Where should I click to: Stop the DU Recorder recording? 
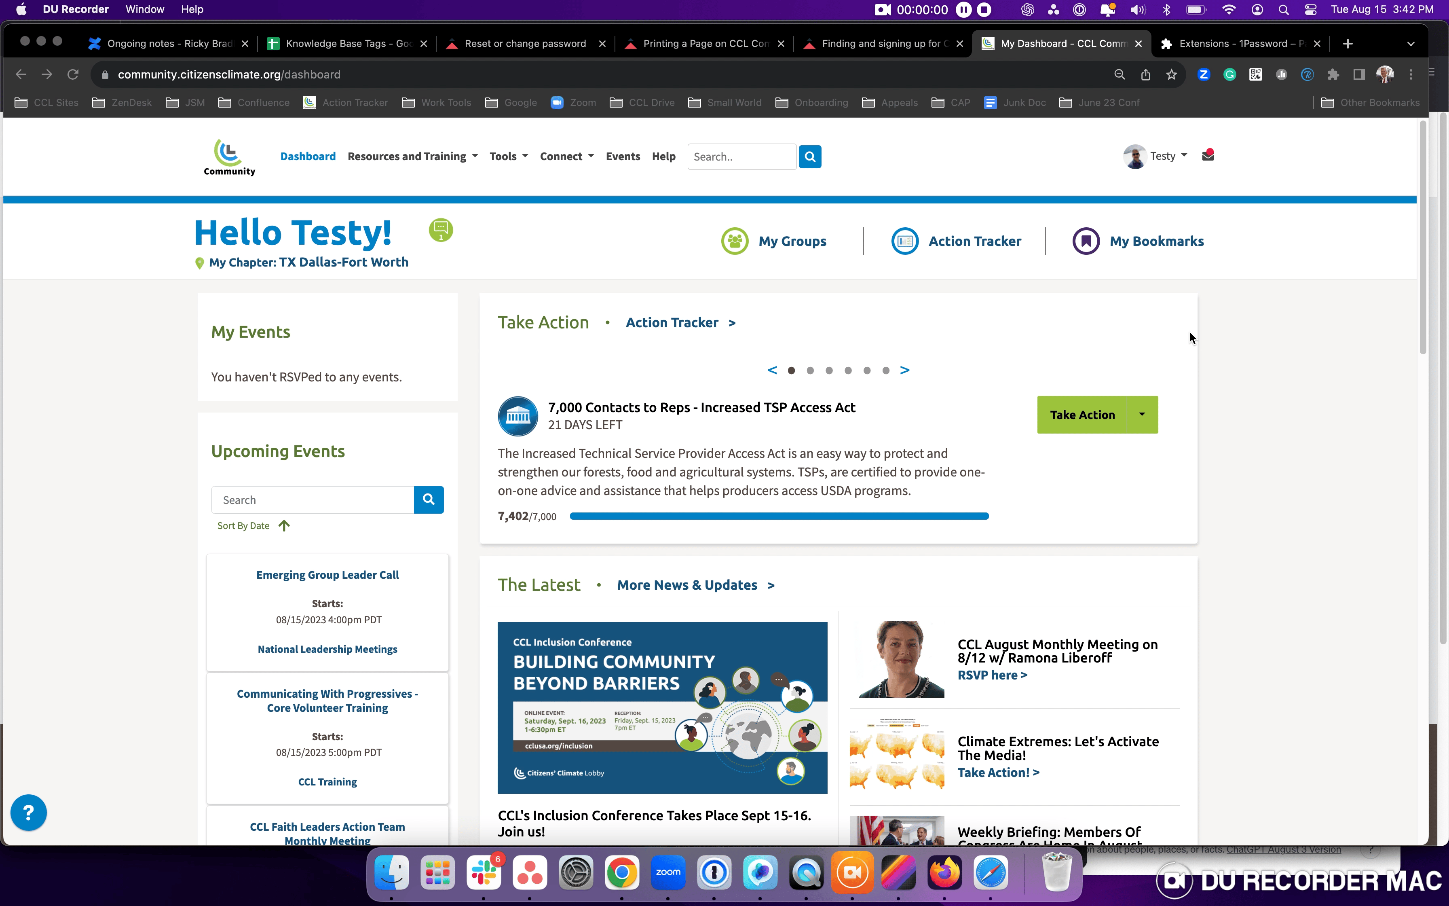tap(984, 10)
